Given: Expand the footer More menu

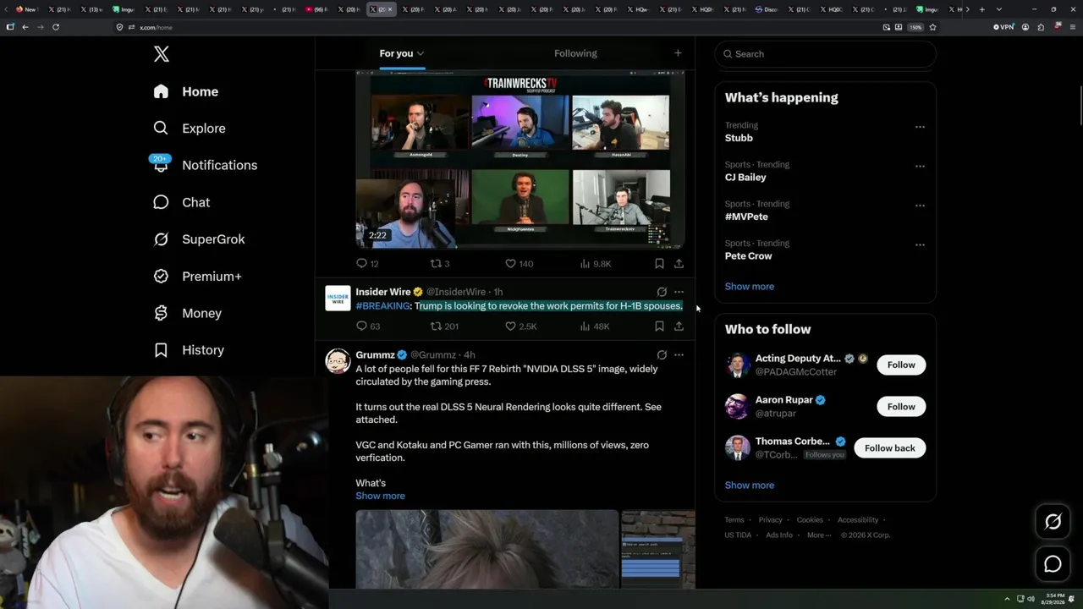Looking at the screenshot, I should (x=819, y=535).
